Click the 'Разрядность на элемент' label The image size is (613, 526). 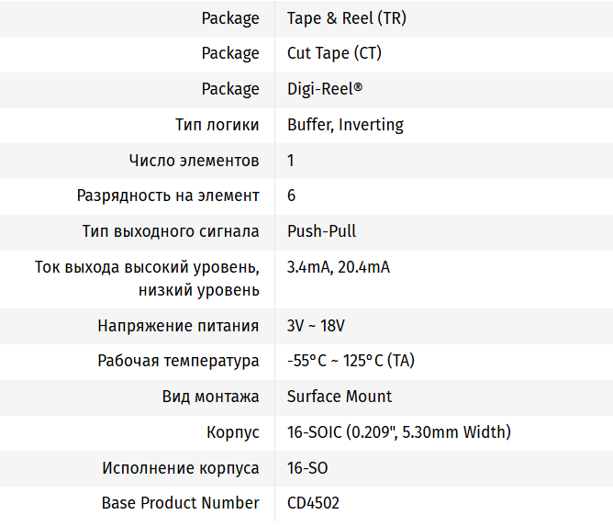point(168,196)
